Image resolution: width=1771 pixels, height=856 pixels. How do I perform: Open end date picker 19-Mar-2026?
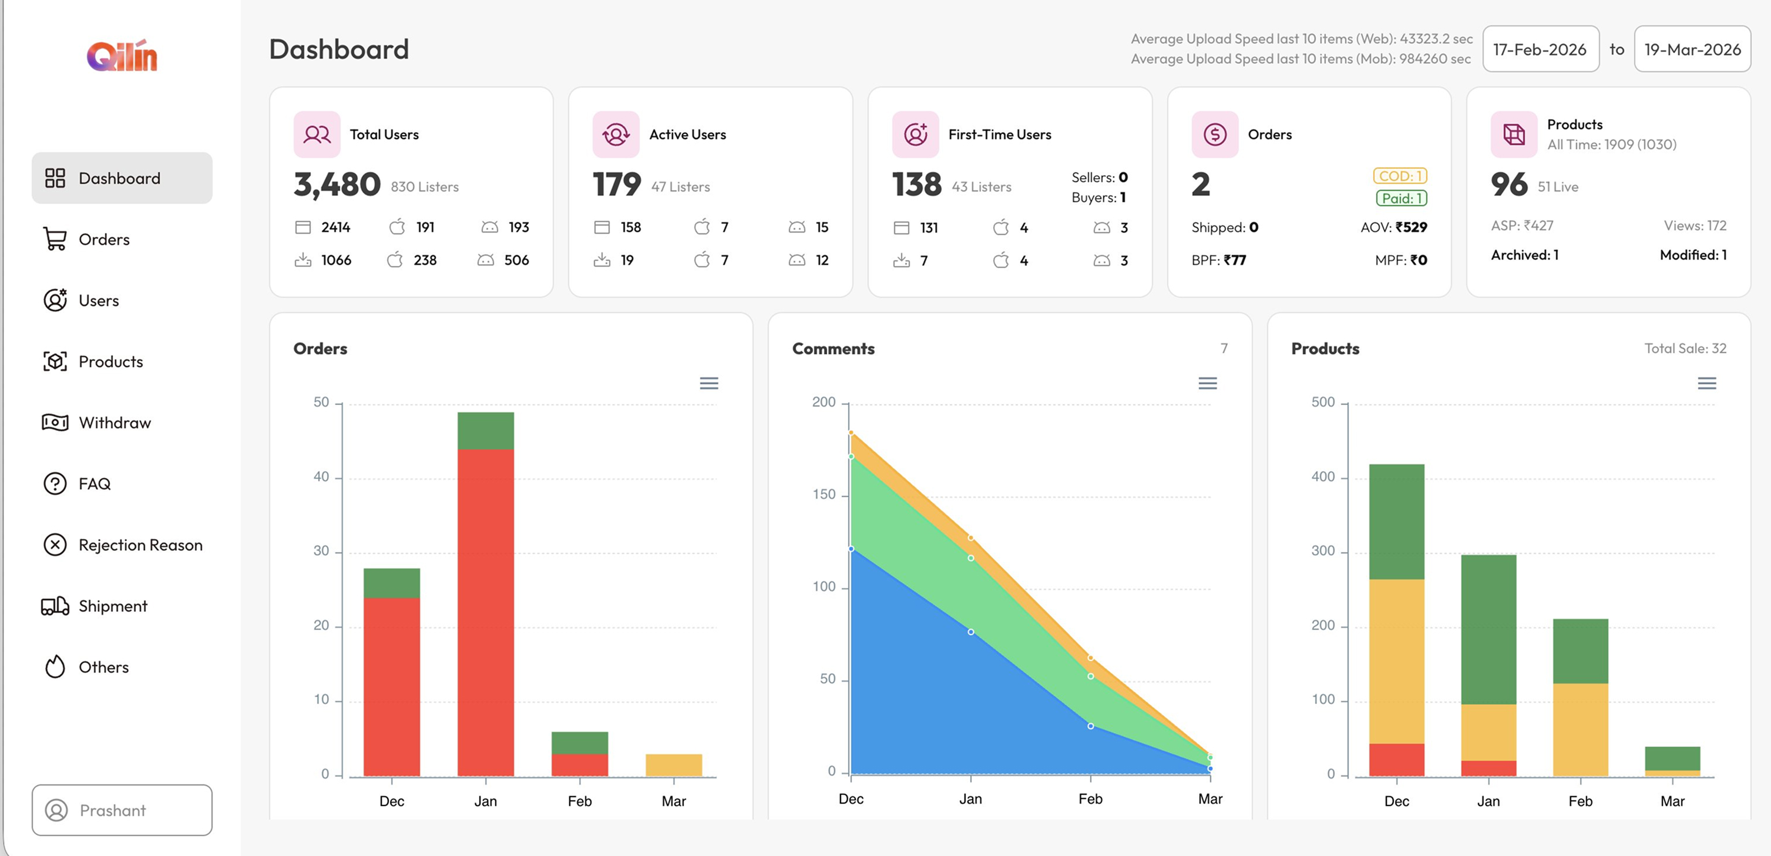click(x=1693, y=49)
